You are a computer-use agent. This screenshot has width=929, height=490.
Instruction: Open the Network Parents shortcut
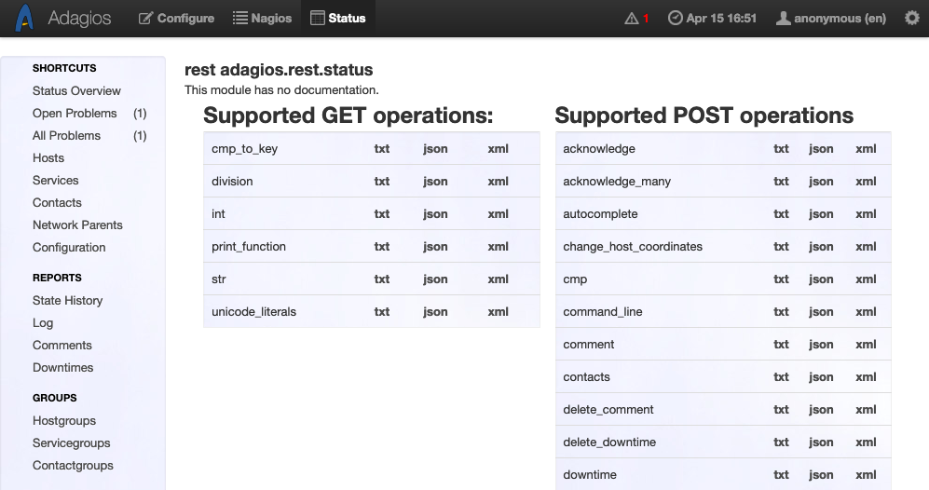(x=77, y=225)
